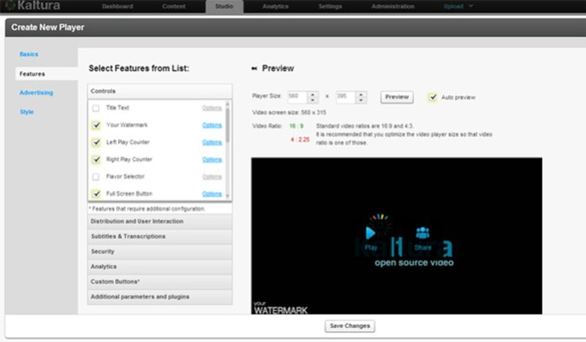Click the Share icon in preview player
586x342 pixels.
(423, 233)
